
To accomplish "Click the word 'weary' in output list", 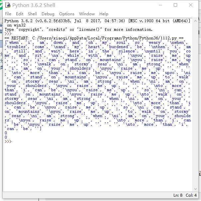I will click(x=154, y=42).
